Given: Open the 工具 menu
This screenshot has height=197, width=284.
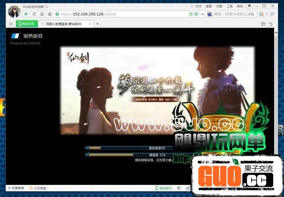Looking at the screenshot, I should 229,6.
